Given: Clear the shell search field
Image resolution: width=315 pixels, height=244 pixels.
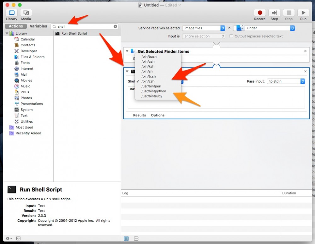Looking at the screenshot, I should 115,26.
